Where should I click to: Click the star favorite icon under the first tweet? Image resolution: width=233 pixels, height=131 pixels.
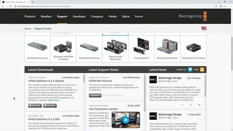point(200,105)
